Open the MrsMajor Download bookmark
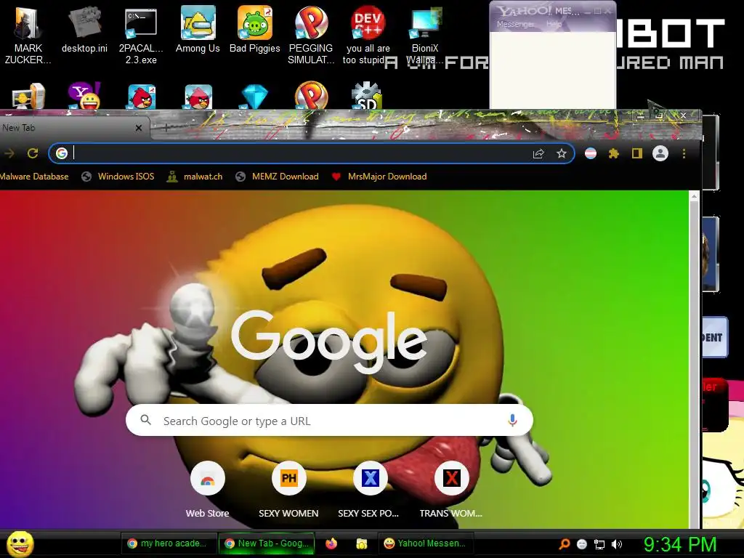 pos(379,177)
